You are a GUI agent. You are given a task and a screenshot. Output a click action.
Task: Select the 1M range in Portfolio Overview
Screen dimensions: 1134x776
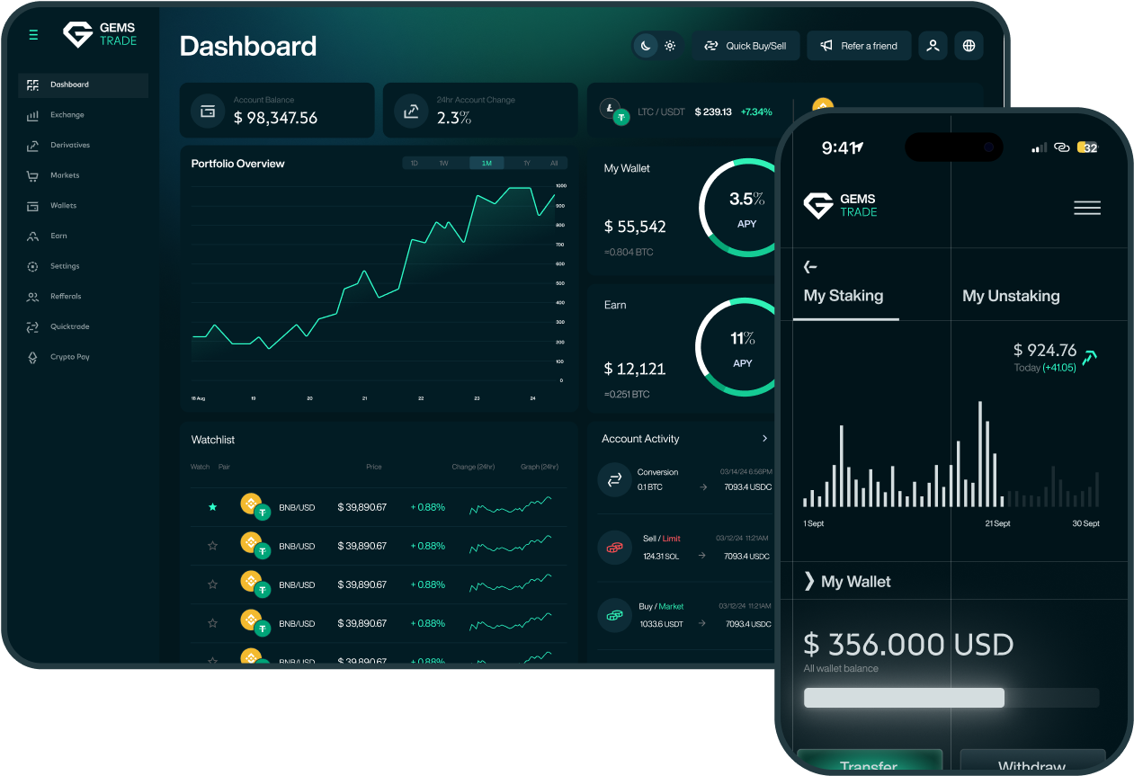click(x=487, y=164)
